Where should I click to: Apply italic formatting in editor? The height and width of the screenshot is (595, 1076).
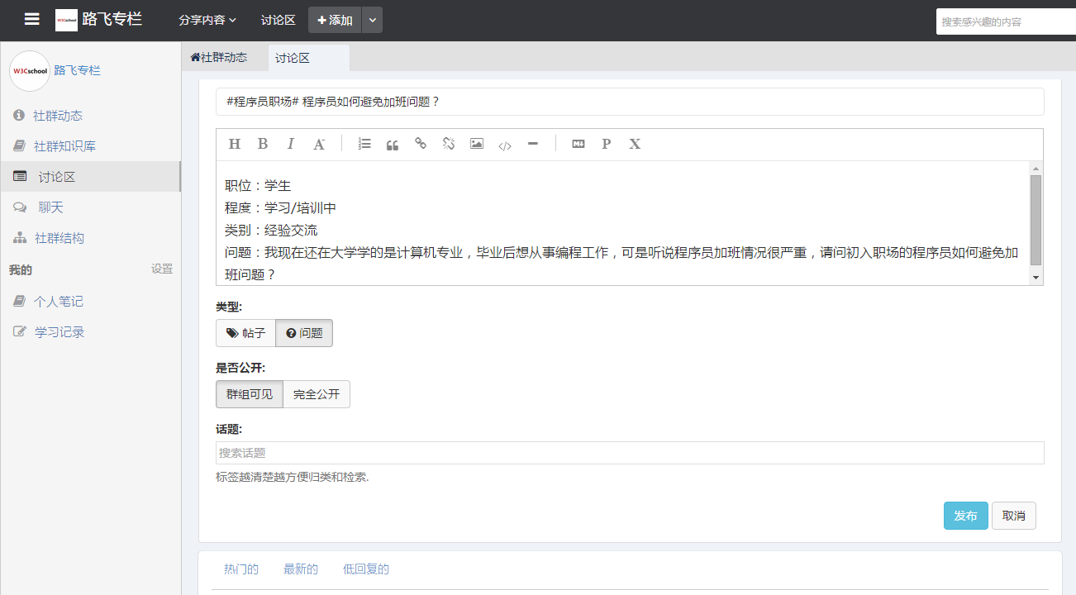point(290,144)
